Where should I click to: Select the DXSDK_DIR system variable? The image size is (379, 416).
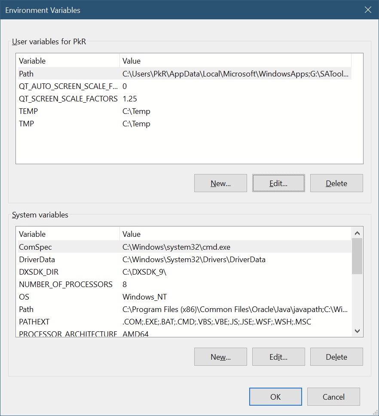38,272
